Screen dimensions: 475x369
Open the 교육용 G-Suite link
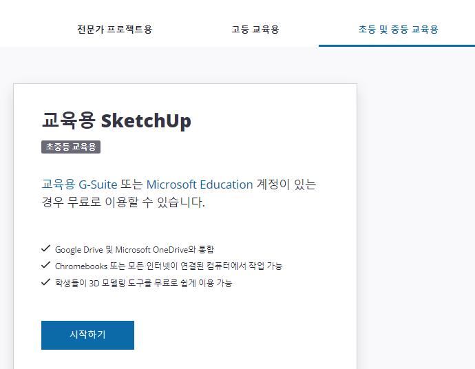79,184
